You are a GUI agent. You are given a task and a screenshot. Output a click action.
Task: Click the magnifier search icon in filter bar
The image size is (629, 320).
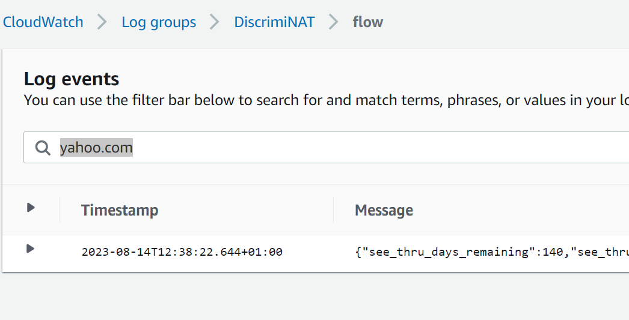(x=42, y=148)
